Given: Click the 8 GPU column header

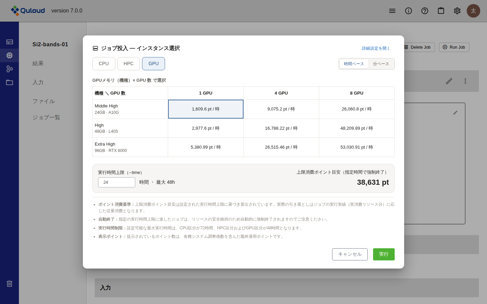Looking at the screenshot, I should tap(356, 93).
